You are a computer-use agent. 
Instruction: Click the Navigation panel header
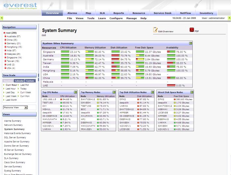pos(19,27)
